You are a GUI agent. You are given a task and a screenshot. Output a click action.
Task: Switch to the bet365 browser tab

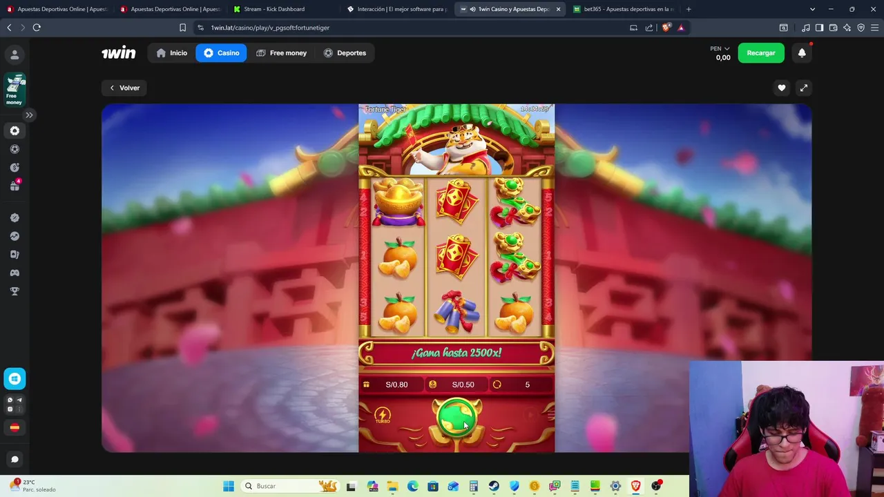tap(624, 9)
